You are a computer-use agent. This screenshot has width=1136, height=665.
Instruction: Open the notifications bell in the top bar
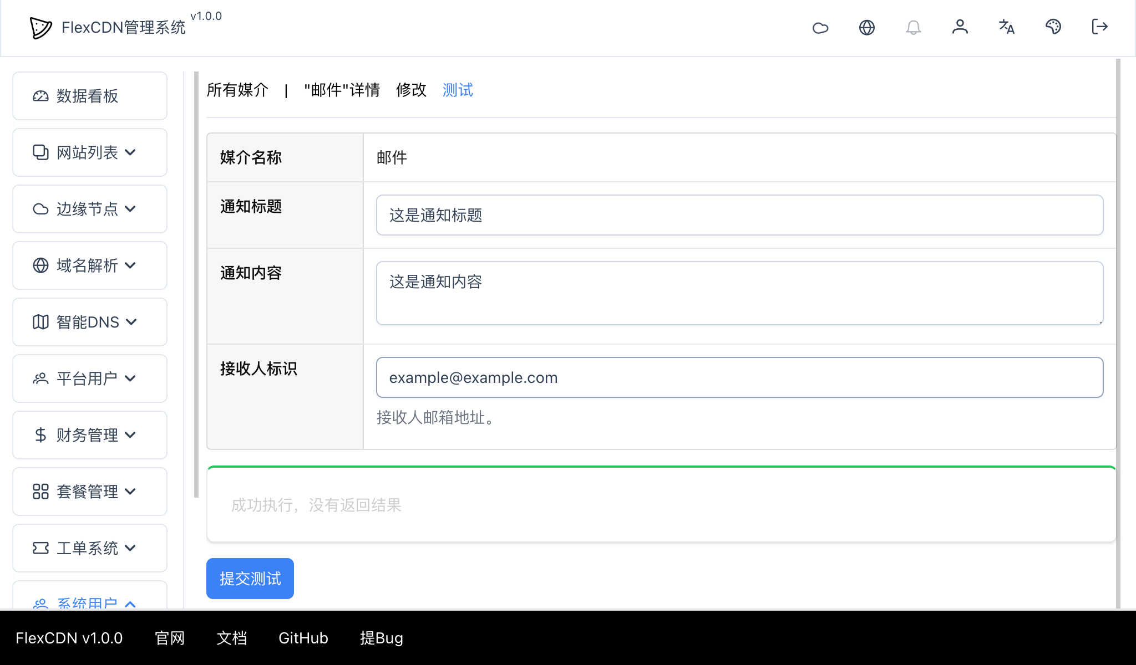[914, 27]
